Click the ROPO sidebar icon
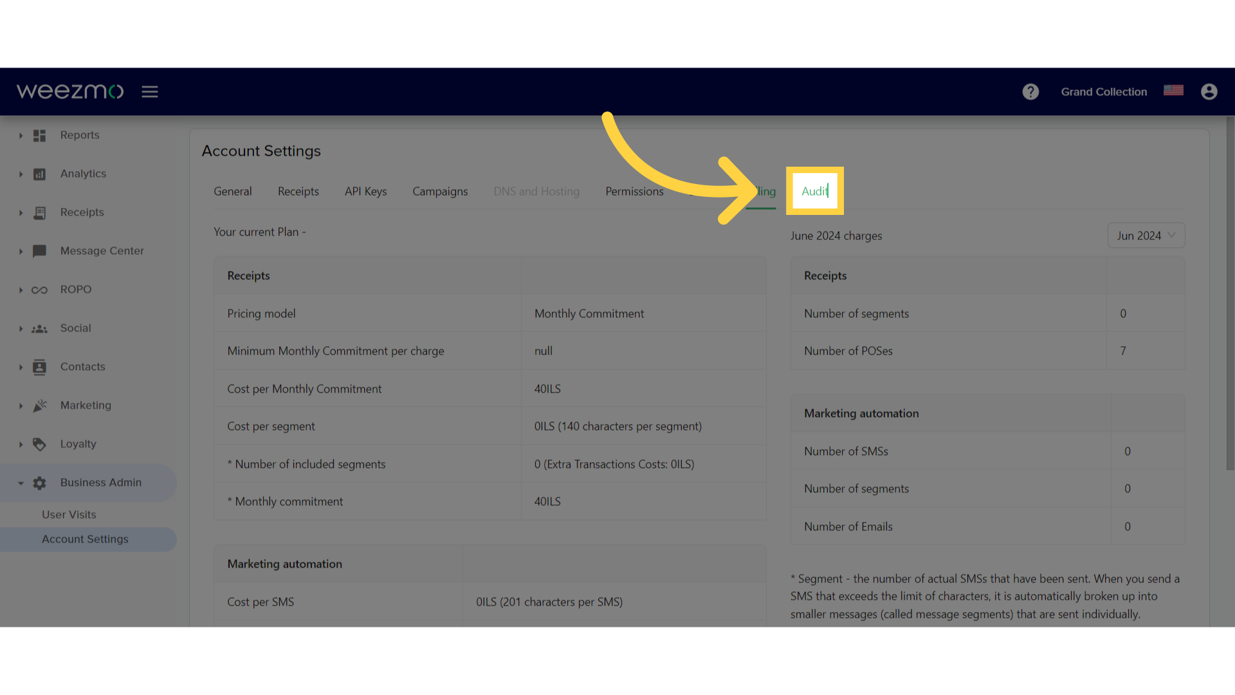This screenshot has height=695, width=1235. 38,290
